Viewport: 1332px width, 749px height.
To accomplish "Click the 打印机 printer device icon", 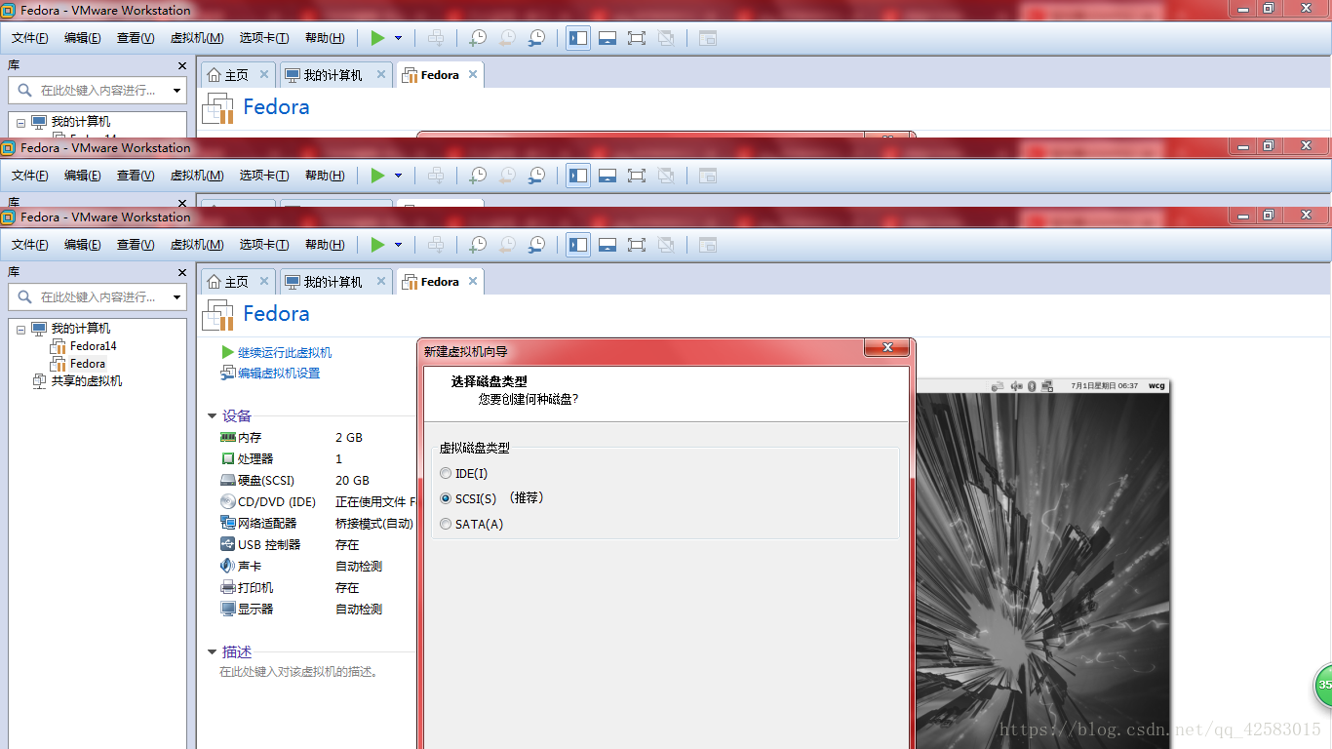I will (228, 588).
